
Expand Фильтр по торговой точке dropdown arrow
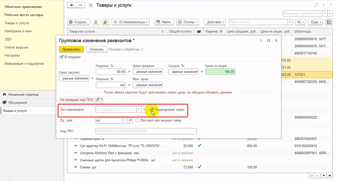point(325,13)
